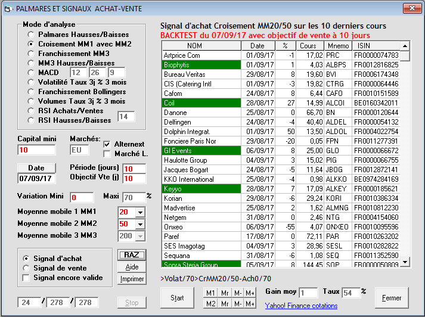Click the Mr button next to M2

click(225, 304)
